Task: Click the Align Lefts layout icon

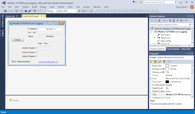Action: point(104,11)
